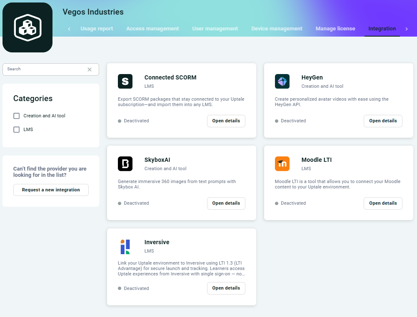Open details for Connected SCORM
The height and width of the screenshot is (317, 417).
click(x=226, y=121)
